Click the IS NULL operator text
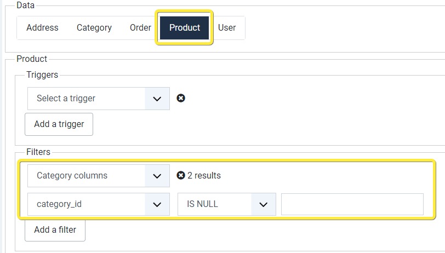The width and height of the screenshot is (445, 253). 202,204
